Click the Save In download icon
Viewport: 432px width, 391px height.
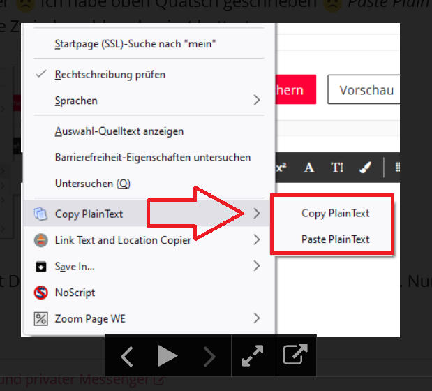(40, 267)
